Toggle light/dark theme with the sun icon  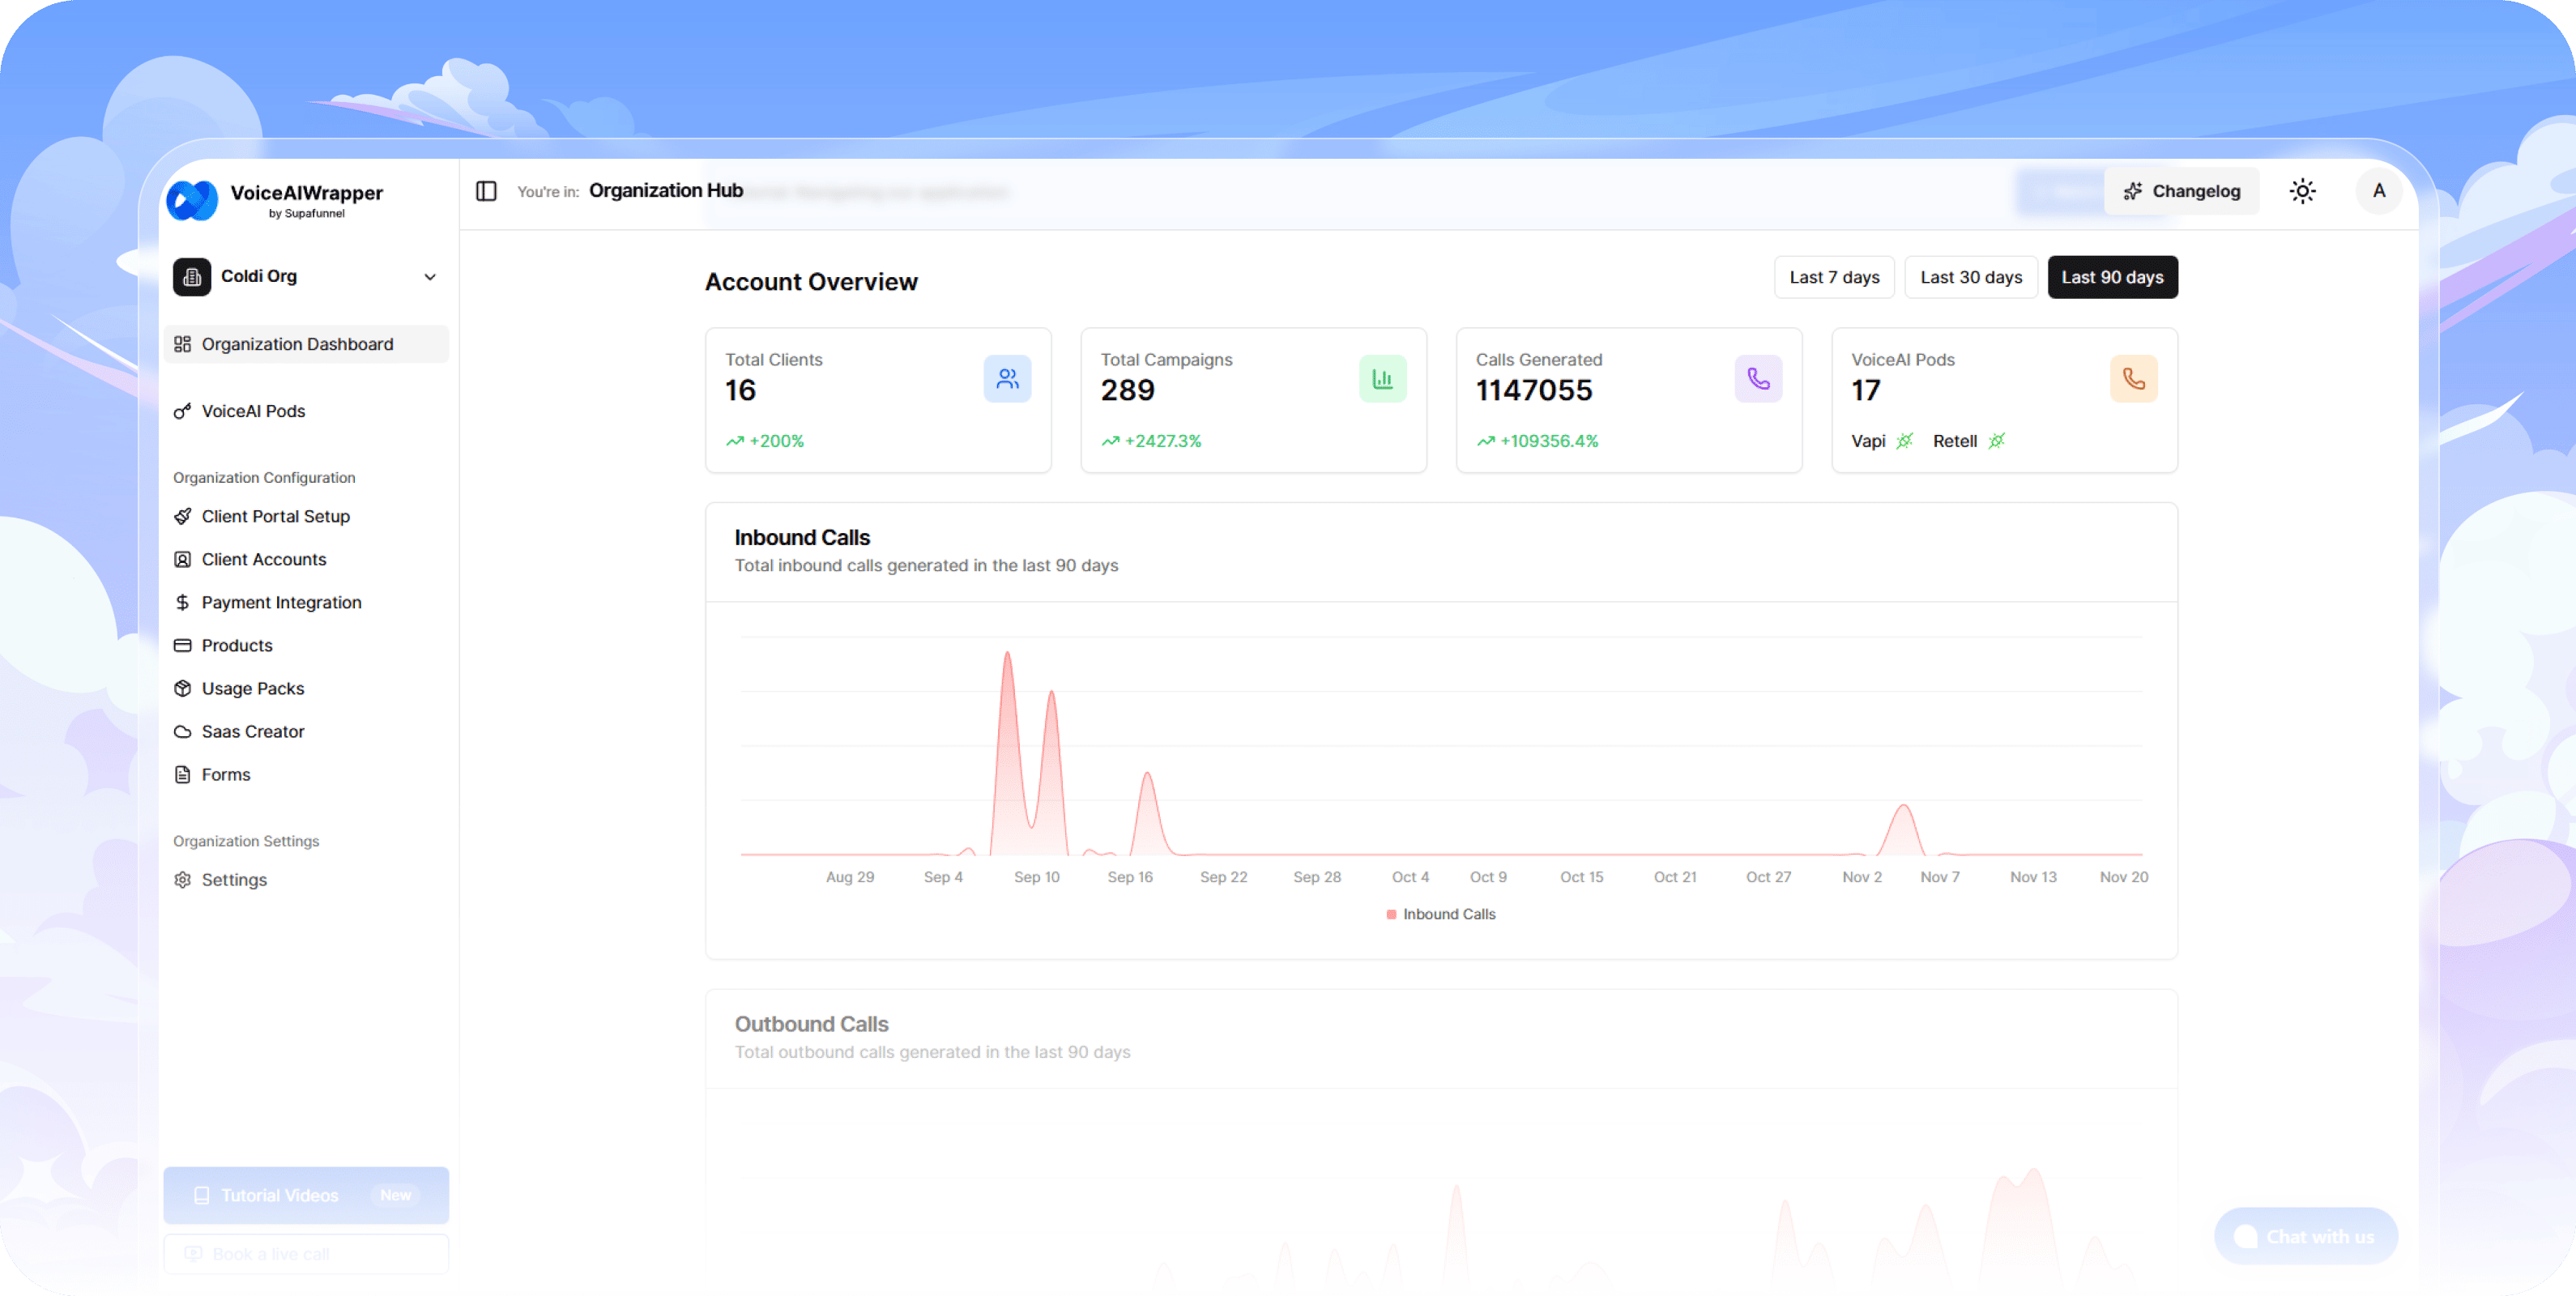pos(2303,190)
